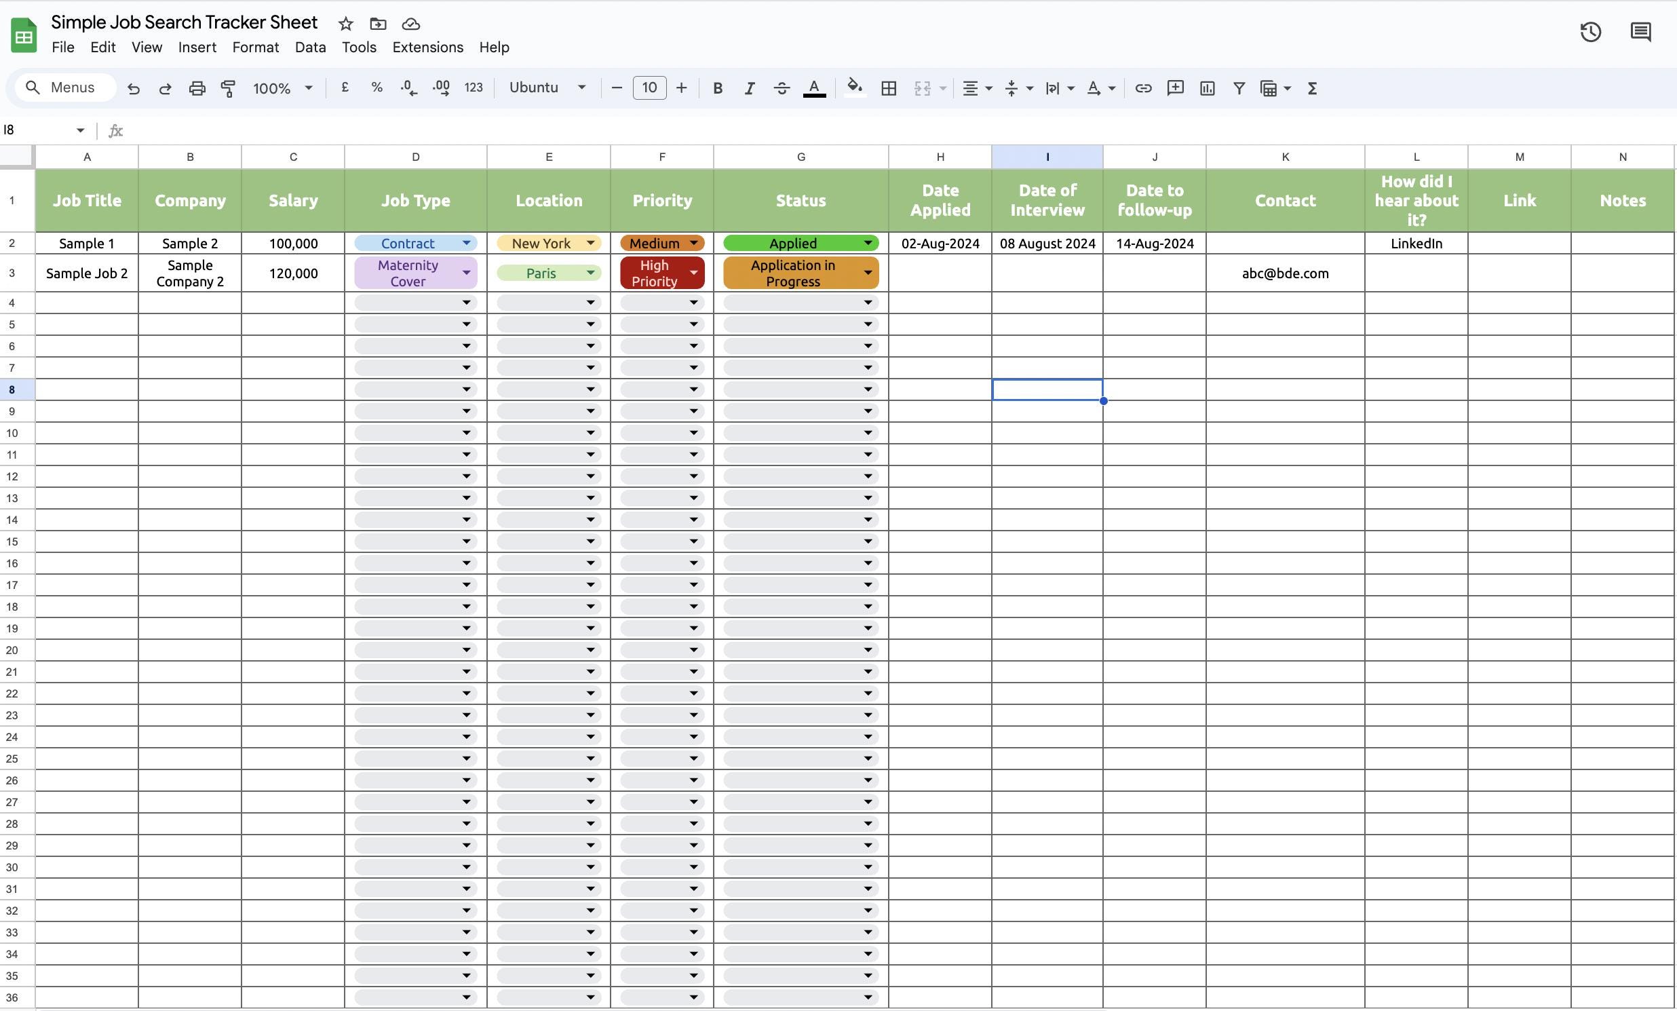Screen dimensions: 1677x1011
Task: Open the Status dropdown showing Applied
Action: click(x=868, y=243)
